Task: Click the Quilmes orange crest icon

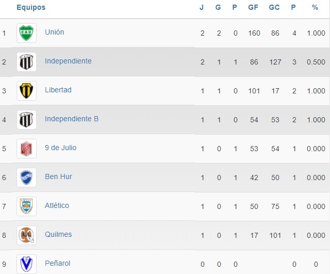Action: pyautogui.click(x=26, y=235)
